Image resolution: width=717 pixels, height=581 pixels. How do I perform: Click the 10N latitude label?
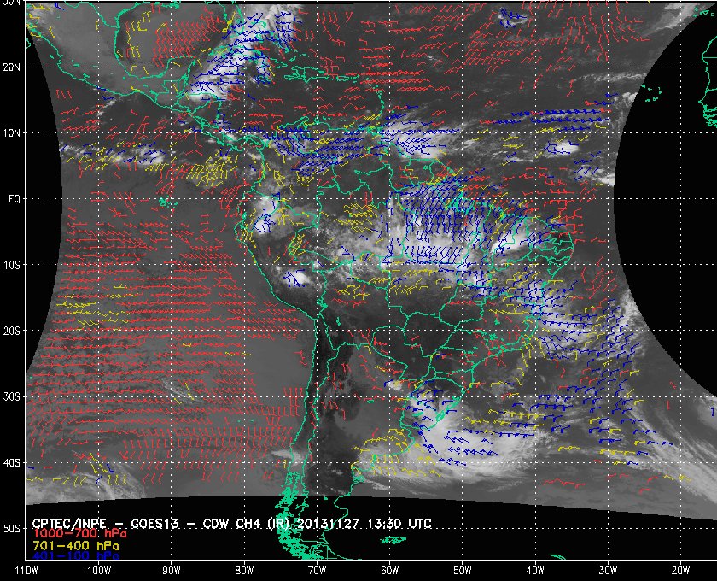point(11,132)
